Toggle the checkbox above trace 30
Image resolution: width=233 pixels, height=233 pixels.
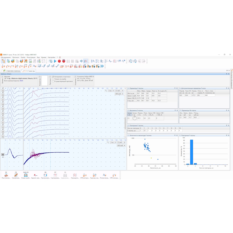3,111
